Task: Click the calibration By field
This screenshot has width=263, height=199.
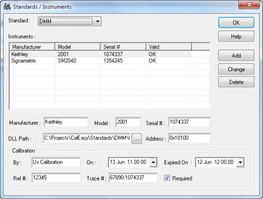Action: tap(56, 162)
